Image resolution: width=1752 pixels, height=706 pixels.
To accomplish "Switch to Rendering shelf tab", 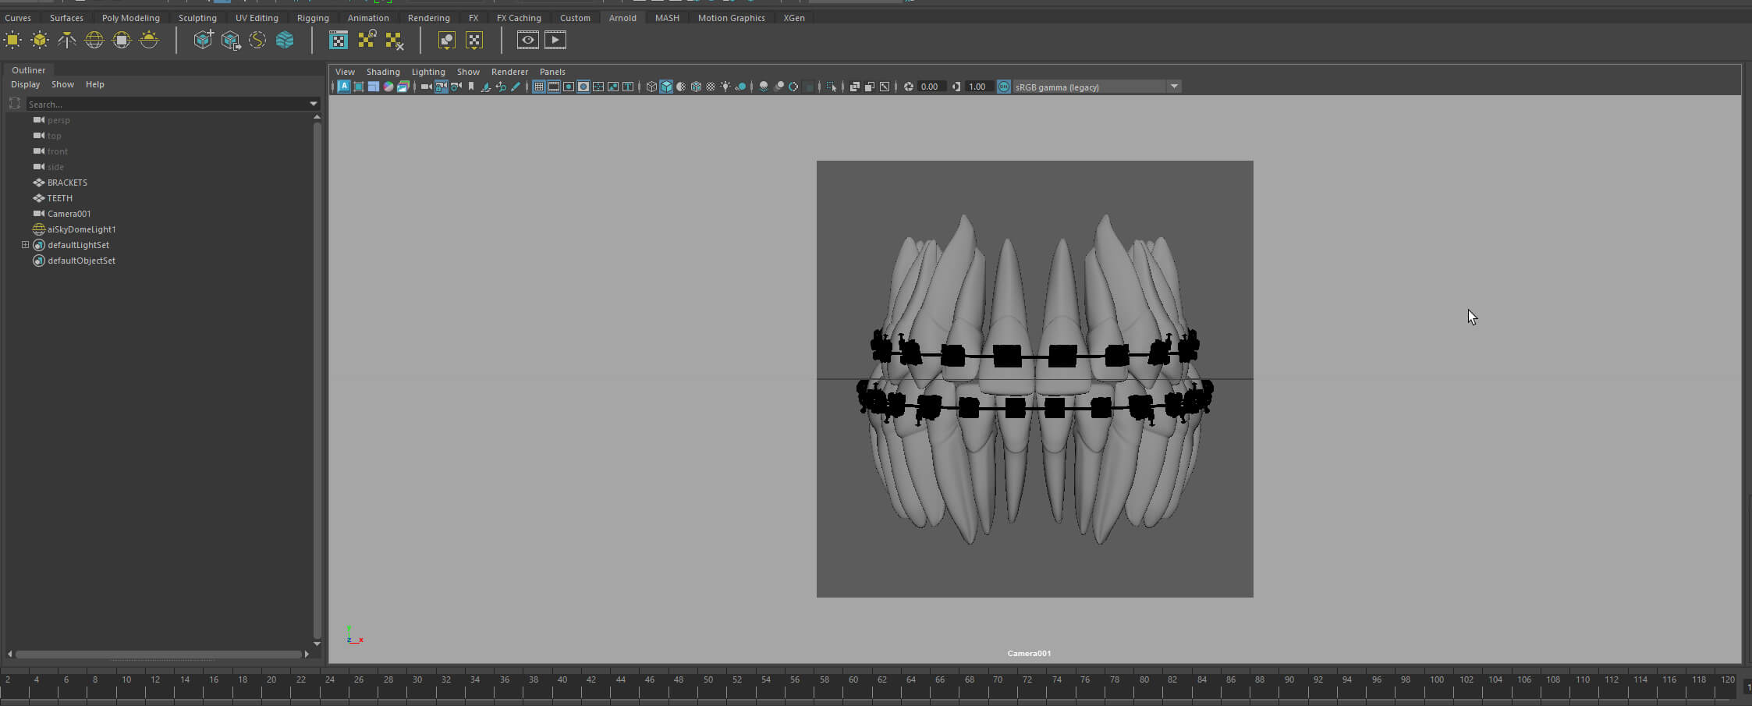I will tap(428, 18).
